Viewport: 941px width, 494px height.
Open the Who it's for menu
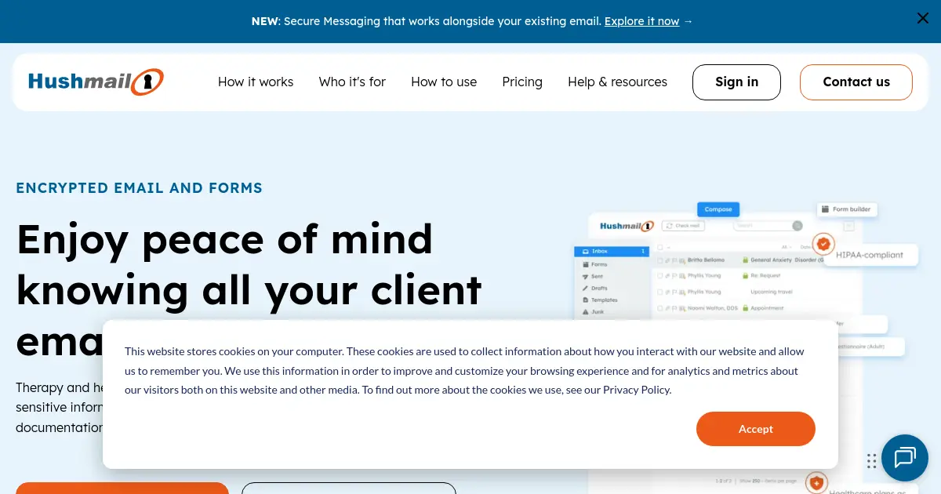[352, 82]
